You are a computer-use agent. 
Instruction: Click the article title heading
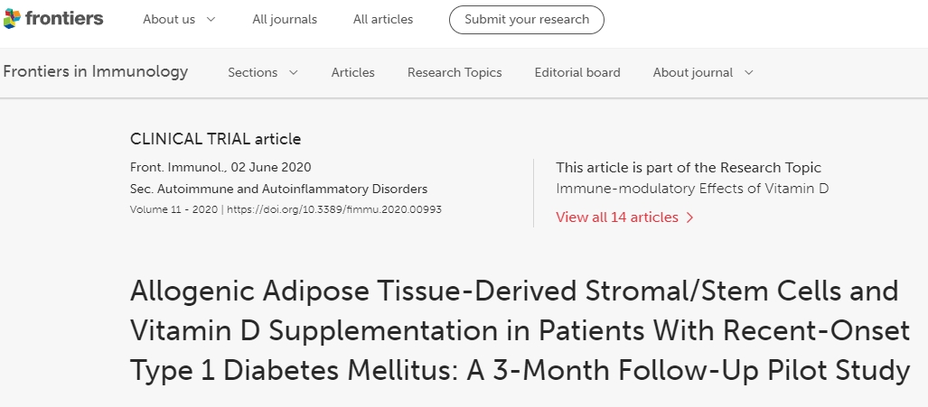coord(520,331)
